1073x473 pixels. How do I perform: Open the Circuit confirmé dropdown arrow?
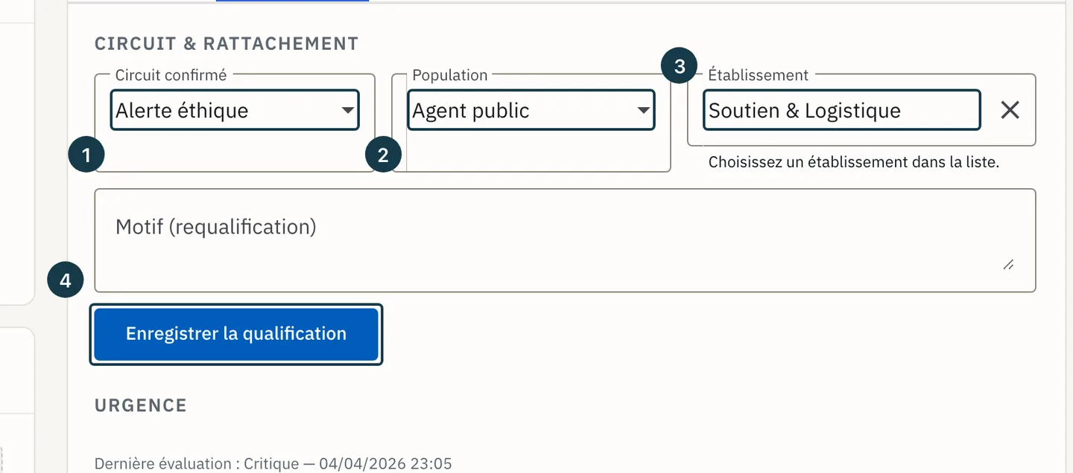coord(347,111)
